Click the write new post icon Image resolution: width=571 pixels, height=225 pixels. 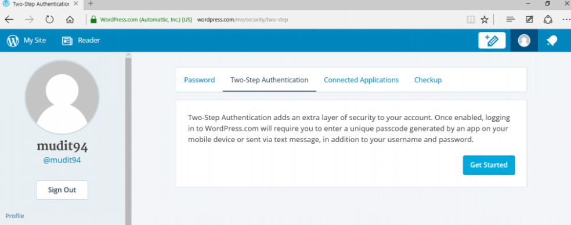pos(492,41)
